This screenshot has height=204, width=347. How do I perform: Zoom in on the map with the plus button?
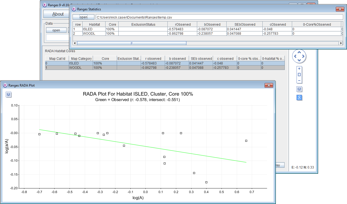coord(299,69)
